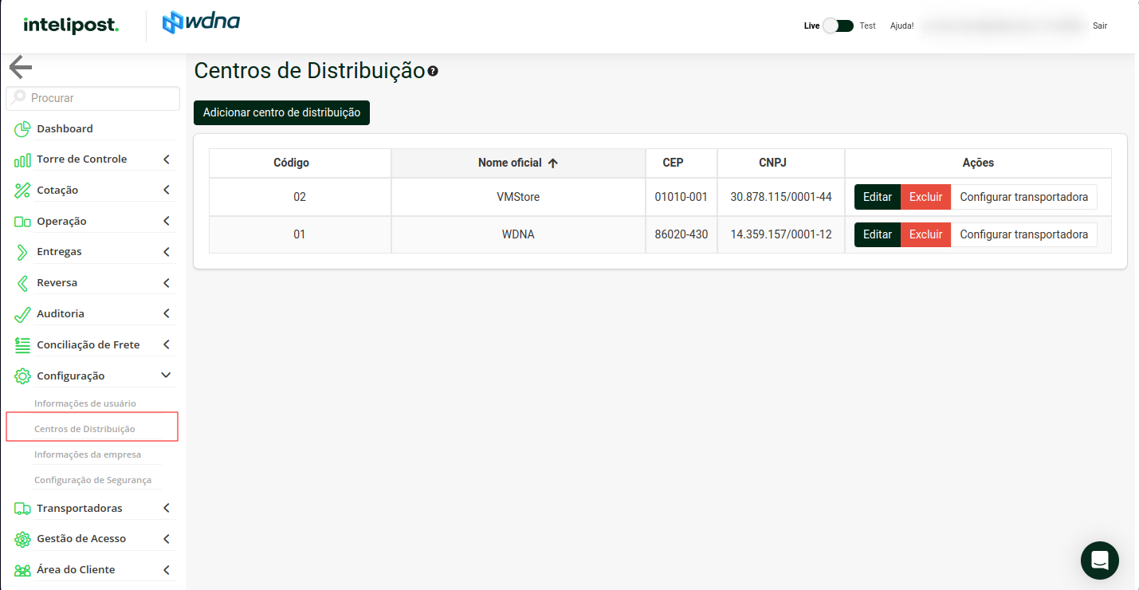
Task: Click CNPJ 14.359.157/0001-12 cell
Action: (781, 234)
